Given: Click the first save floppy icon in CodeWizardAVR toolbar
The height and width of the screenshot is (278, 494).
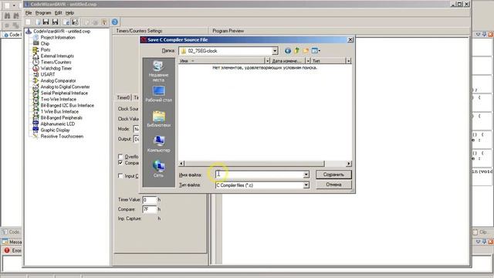Looking at the screenshot, I should coord(46,22).
